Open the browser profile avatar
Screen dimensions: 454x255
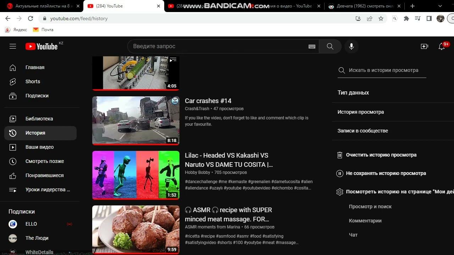(x=441, y=18)
